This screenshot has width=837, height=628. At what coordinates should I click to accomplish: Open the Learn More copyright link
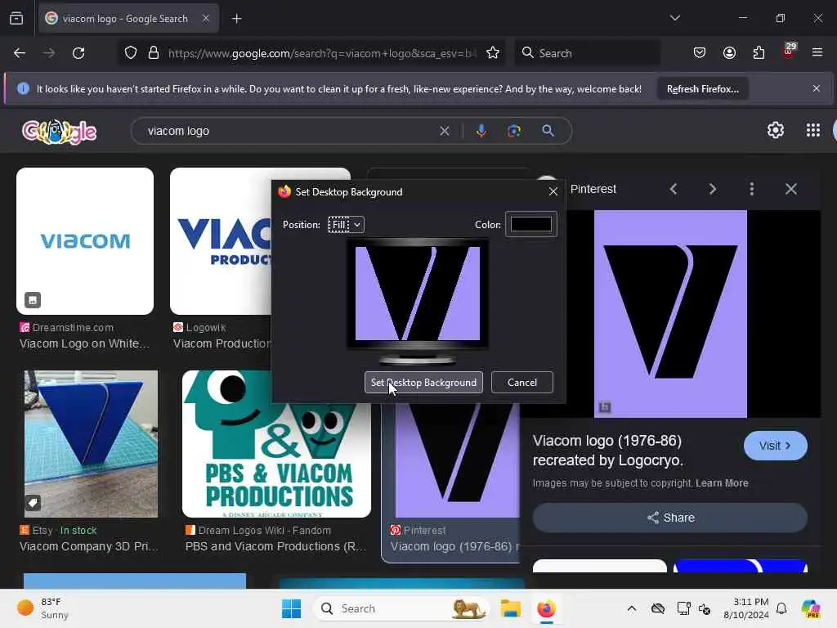[722, 483]
